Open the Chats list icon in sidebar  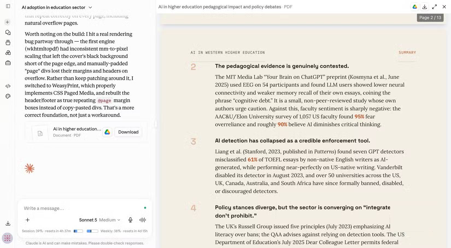click(x=8, y=32)
